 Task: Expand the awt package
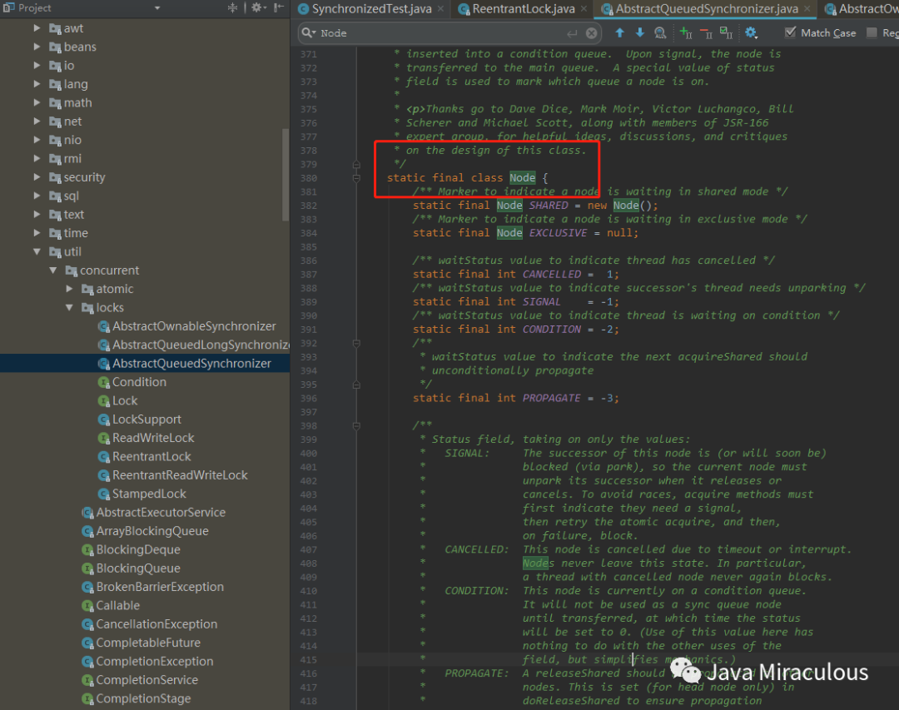click(x=37, y=28)
